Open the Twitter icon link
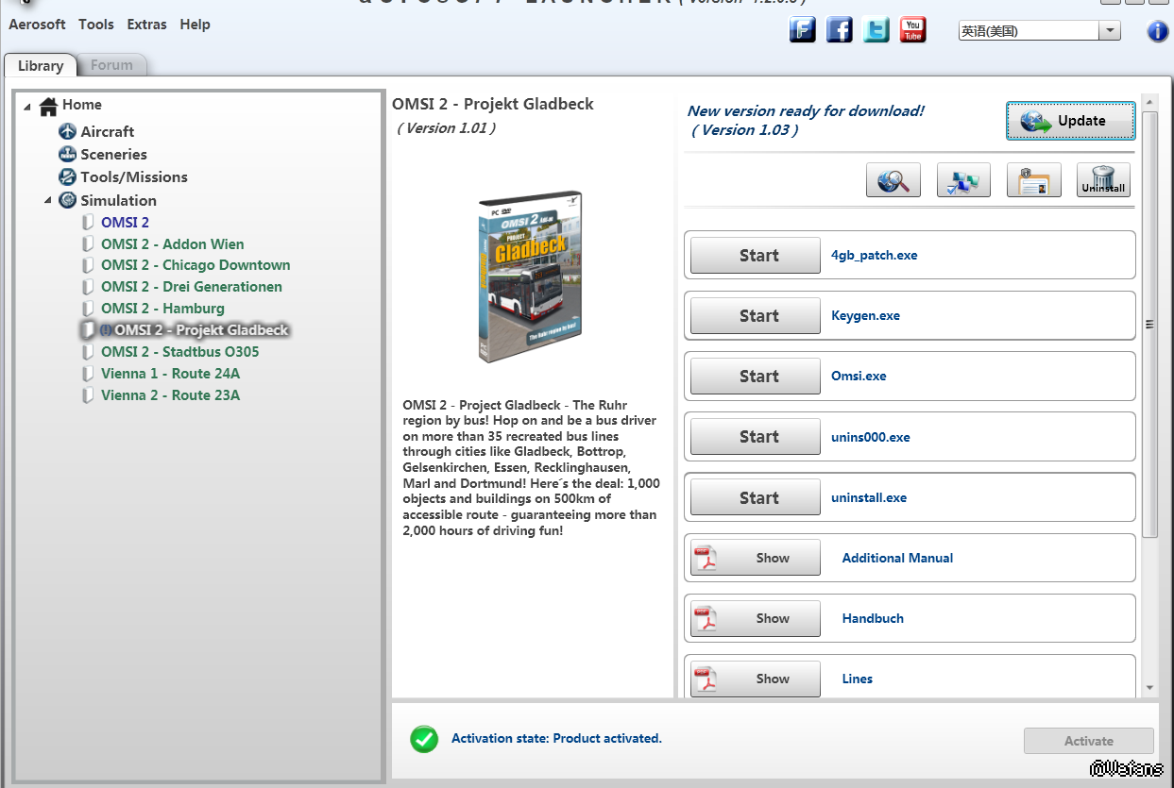 pos(876,30)
